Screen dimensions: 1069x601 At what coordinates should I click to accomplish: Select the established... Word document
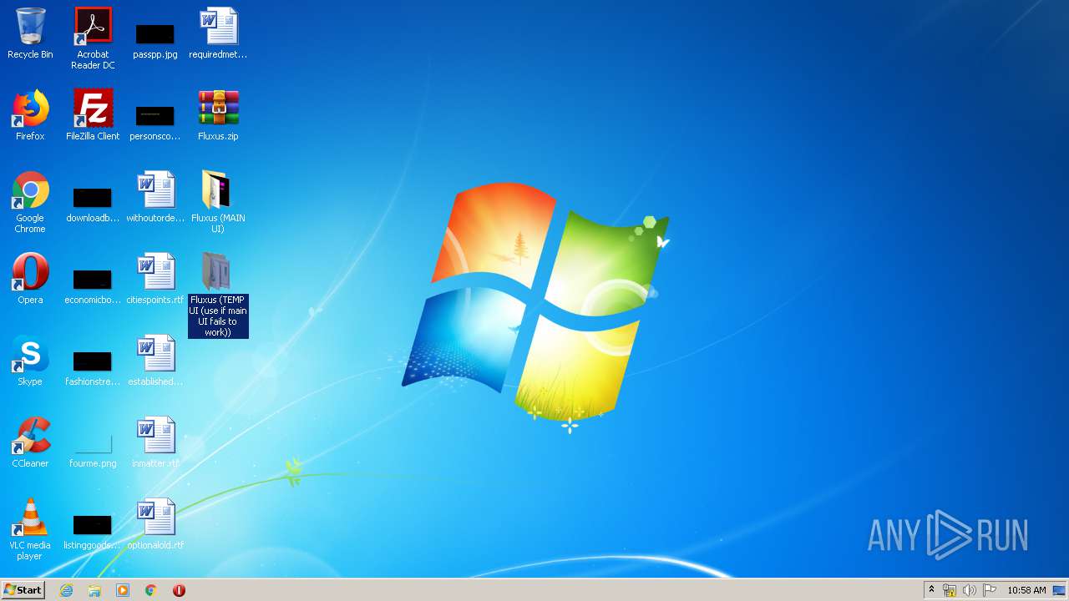155,361
